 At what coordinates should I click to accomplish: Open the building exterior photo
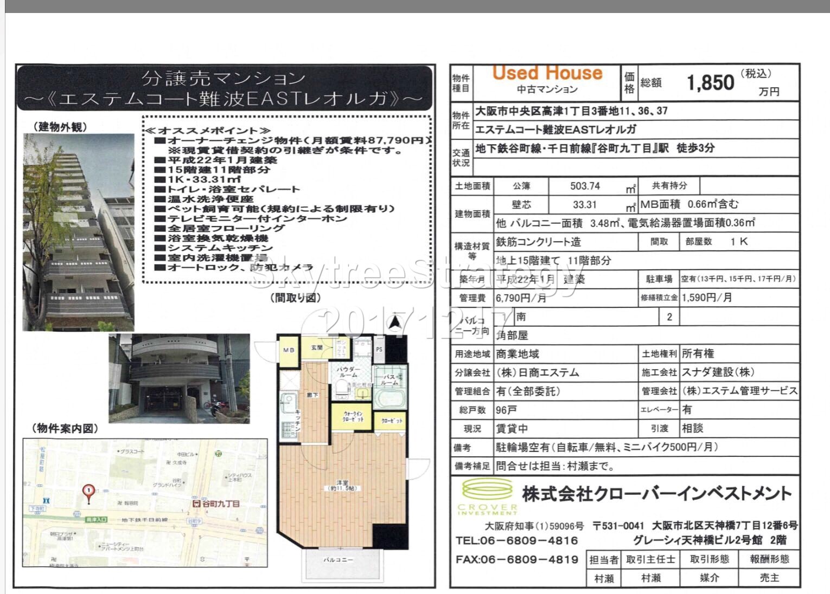click(78, 232)
